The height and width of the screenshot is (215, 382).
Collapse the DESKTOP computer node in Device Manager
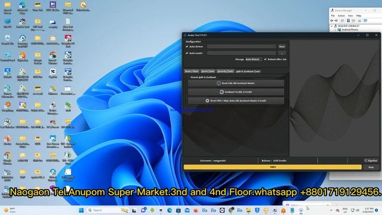332,26
